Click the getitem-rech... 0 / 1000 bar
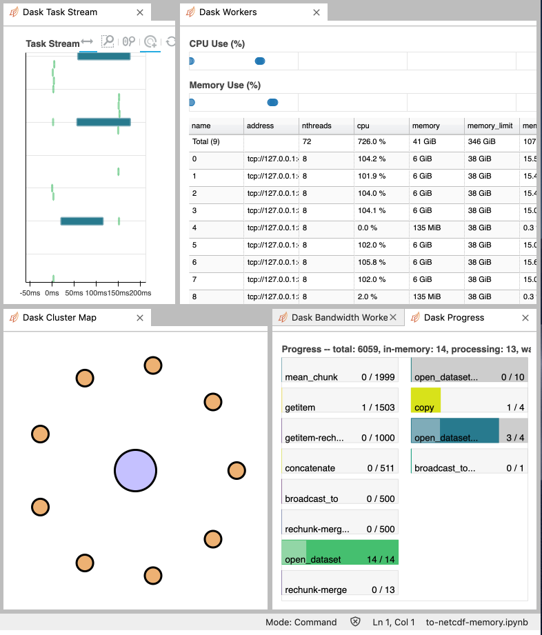This screenshot has height=635, width=542. 340,430
